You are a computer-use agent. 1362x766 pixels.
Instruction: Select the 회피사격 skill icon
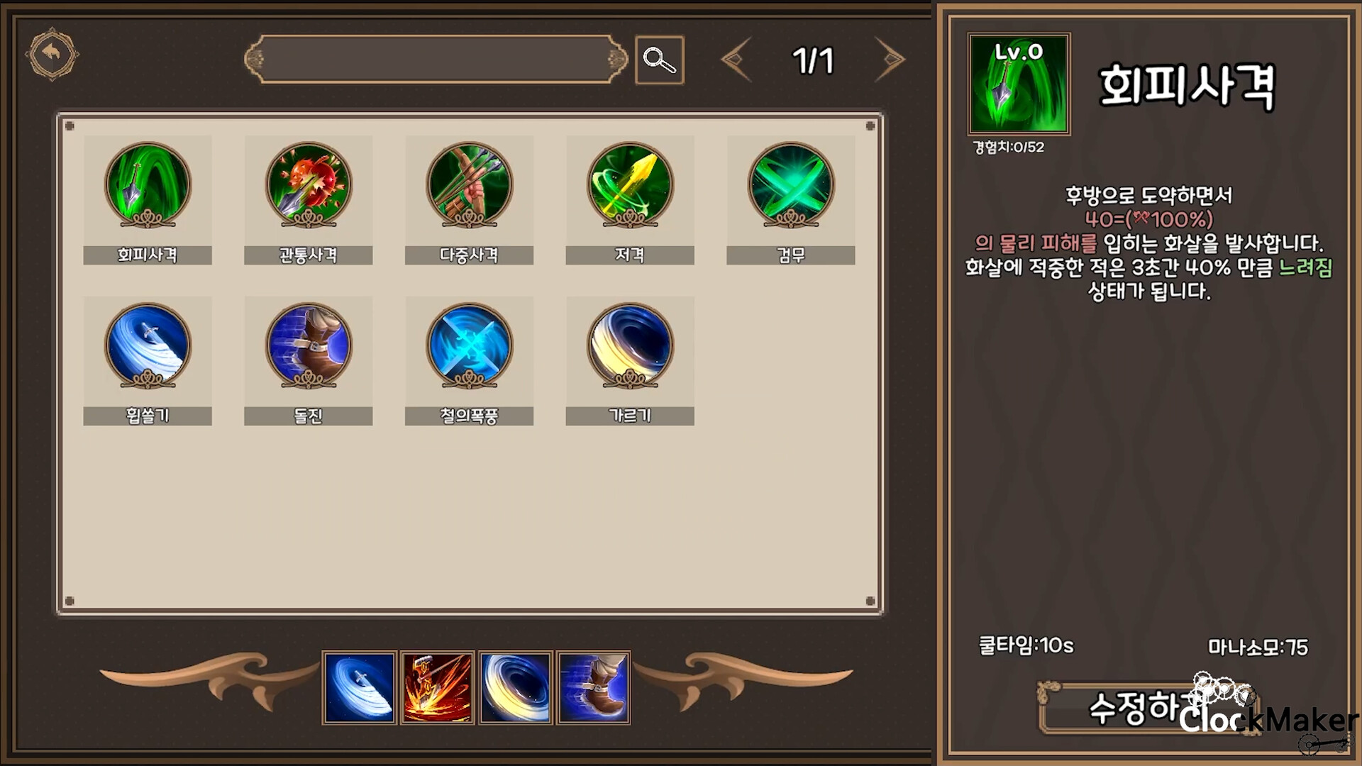point(148,185)
